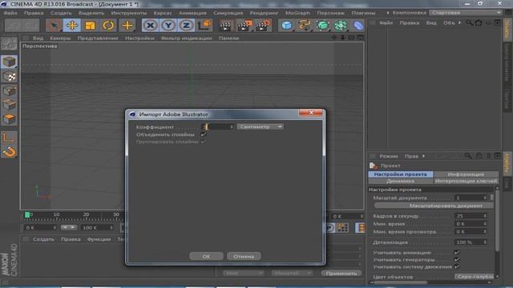Viewport: 513px width, 288px height.
Task: Open the Стартовая layout dropdown
Action: coord(465,13)
